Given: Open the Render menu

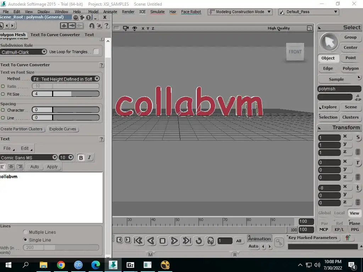Looking at the screenshot, I should click(x=128, y=12).
